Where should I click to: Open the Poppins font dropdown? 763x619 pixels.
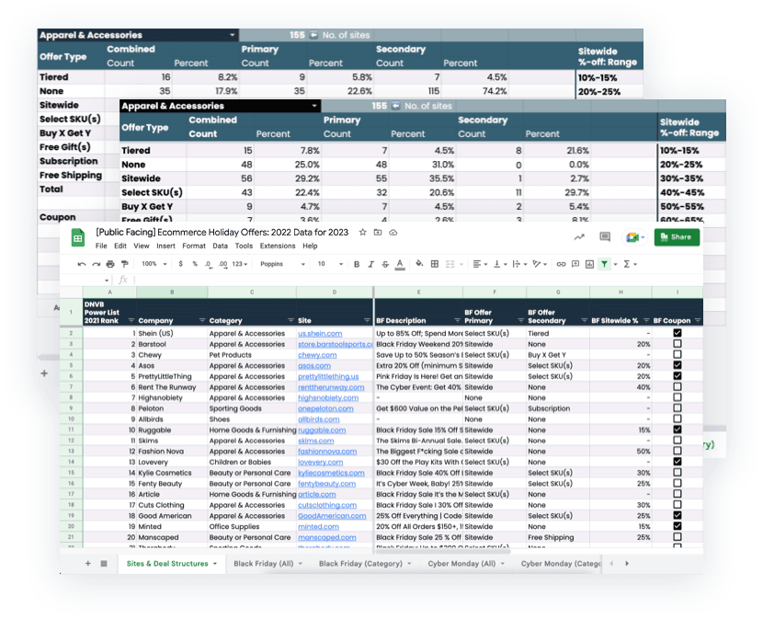click(279, 264)
